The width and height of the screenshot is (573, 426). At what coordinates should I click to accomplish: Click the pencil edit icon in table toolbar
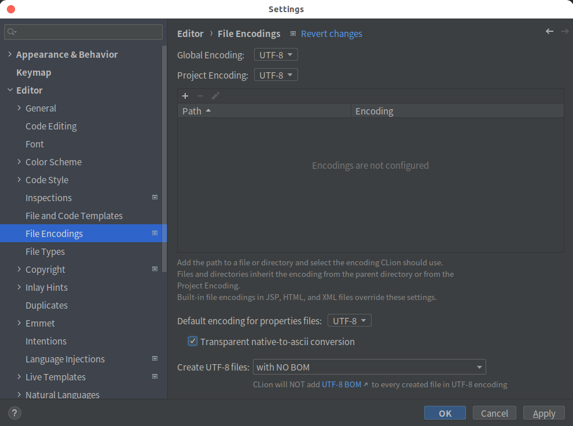point(215,96)
